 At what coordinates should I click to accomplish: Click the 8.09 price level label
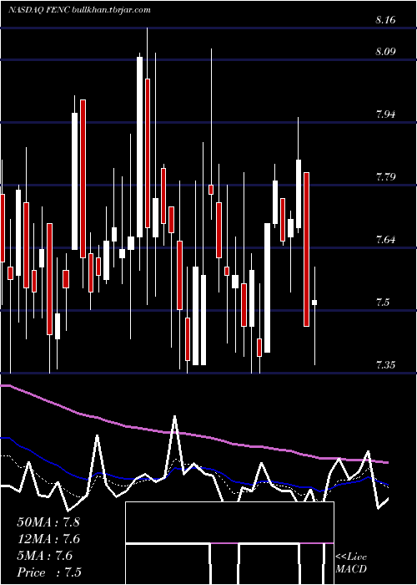385,52
